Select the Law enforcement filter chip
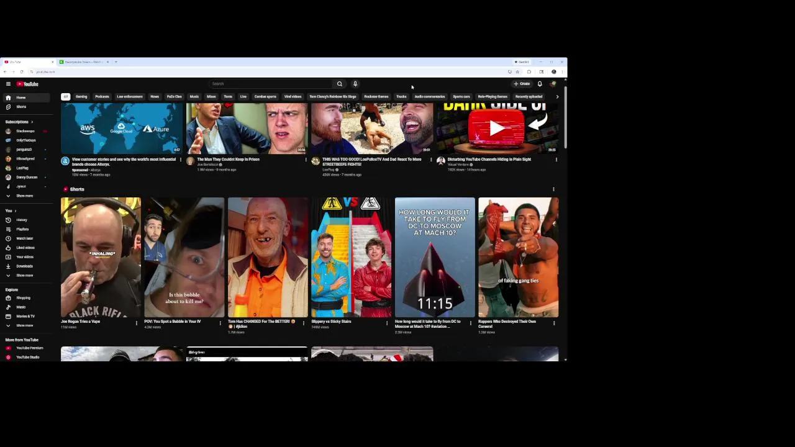This screenshot has width=795, height=447. pos(130,97)
